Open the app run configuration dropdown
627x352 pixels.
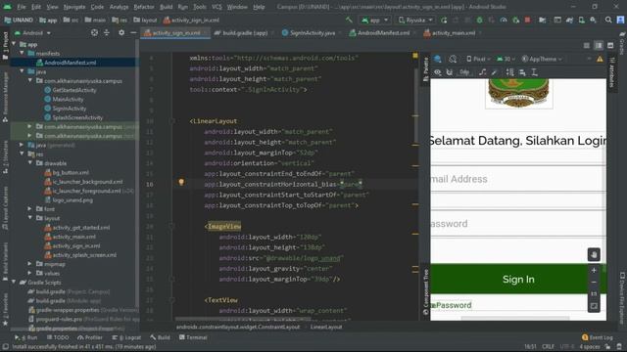[x=374, y=20]
